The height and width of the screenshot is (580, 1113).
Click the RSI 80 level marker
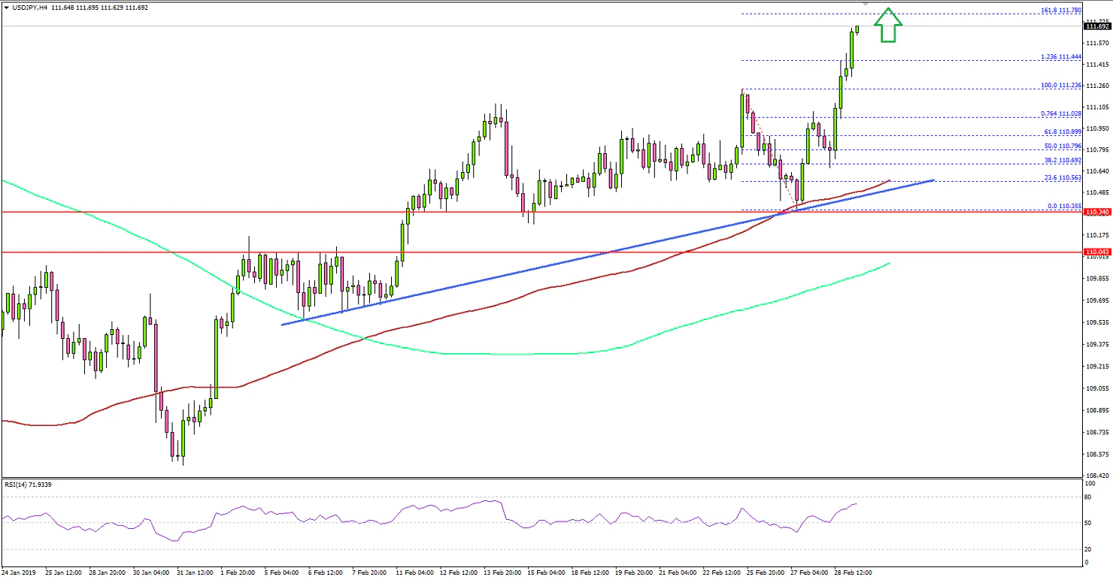[x=1089, y=496]
